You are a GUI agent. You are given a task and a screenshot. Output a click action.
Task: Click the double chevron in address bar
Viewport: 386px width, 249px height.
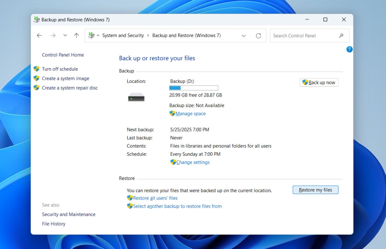coord(98,35)
